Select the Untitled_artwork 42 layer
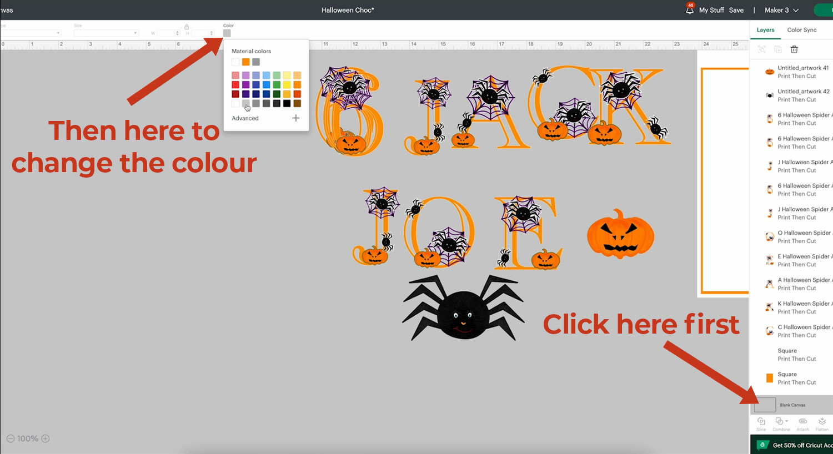Viewport: 833px width, 454px height. coord(792,95)
